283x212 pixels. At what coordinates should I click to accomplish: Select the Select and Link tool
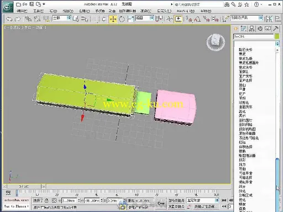[x=28, y=19]
